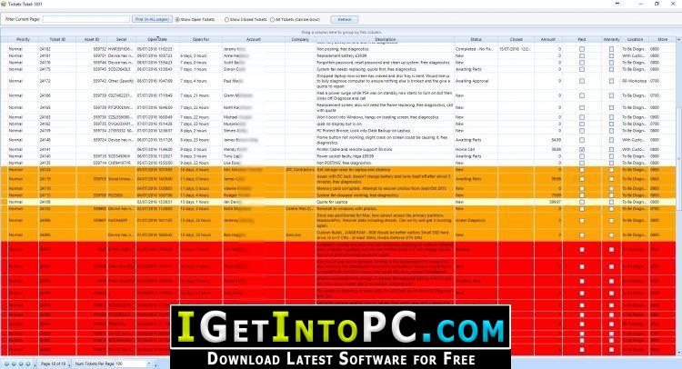Sort by the Store column header
The image size is (682, 369).
click(x=662, y=39)
